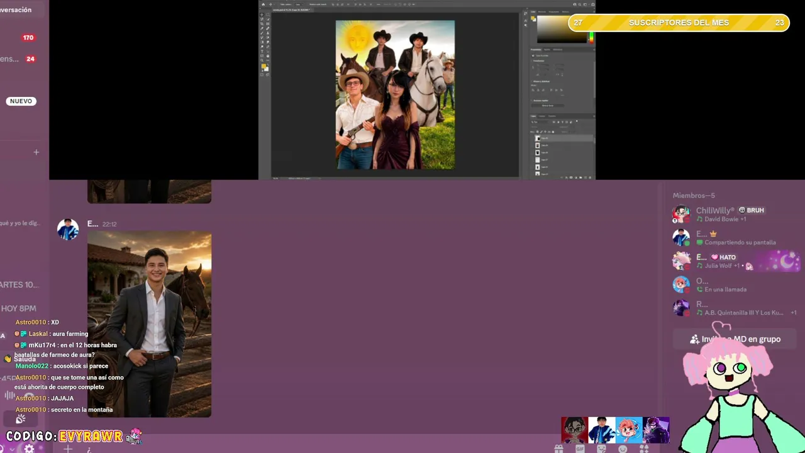This screenshot has height=453, width=805.
Task: Select the Rectangular Marquee tool in Photoshop
Action: click(268, 14)
